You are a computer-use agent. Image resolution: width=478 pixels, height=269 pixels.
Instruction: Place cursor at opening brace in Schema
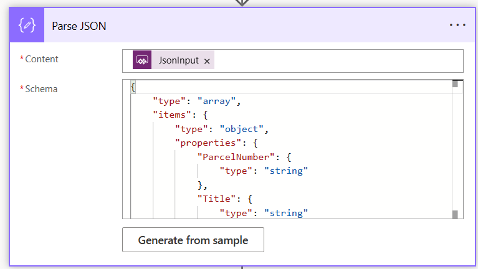133,87
